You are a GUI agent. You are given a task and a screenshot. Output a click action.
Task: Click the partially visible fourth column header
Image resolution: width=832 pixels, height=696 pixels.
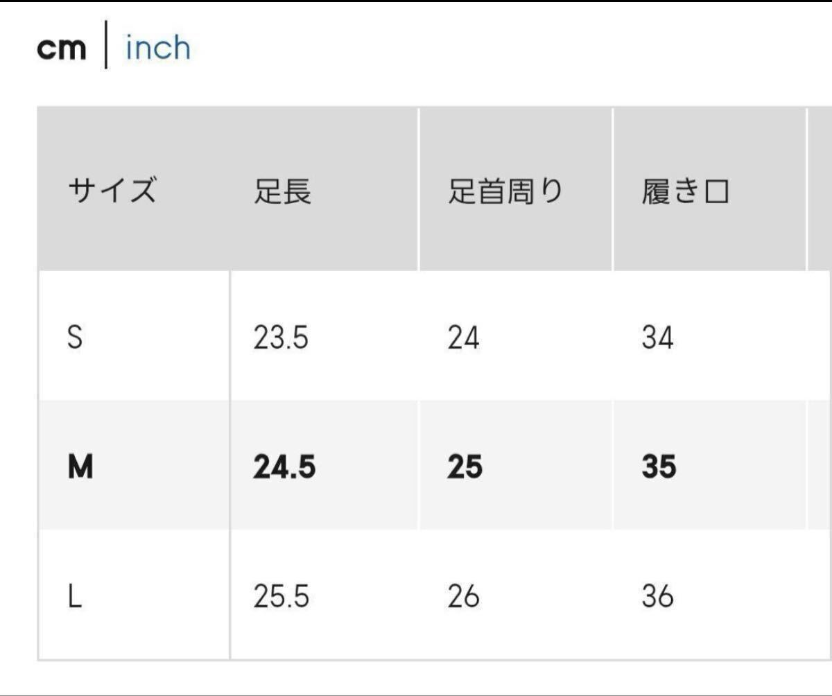point(820,189)
